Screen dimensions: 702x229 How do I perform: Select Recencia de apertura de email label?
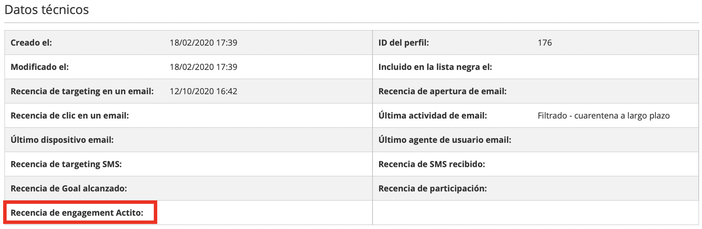coord(442,91)
